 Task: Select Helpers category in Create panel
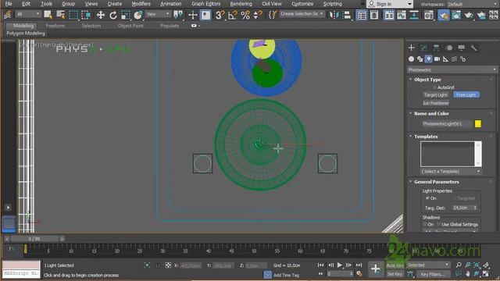[446, 59]
